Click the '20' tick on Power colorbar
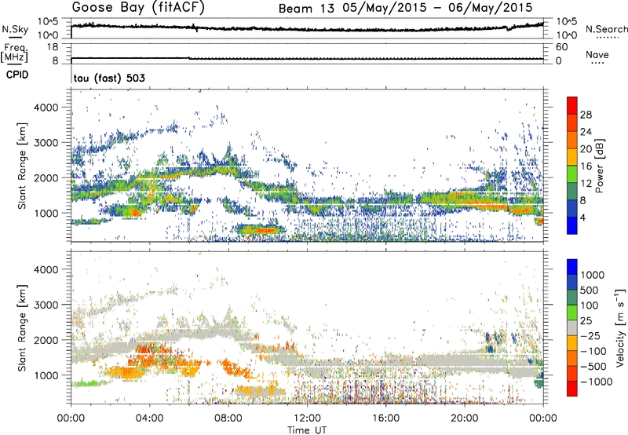 [x=586, y=149]
